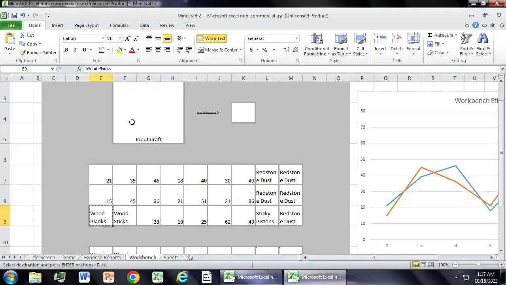Click the Align Text Left icon

149,50
